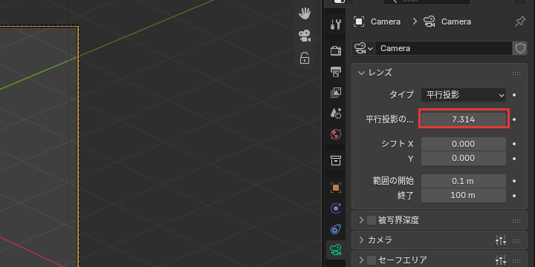Click the Camera data icon in breadcrumb

[429, 22]
